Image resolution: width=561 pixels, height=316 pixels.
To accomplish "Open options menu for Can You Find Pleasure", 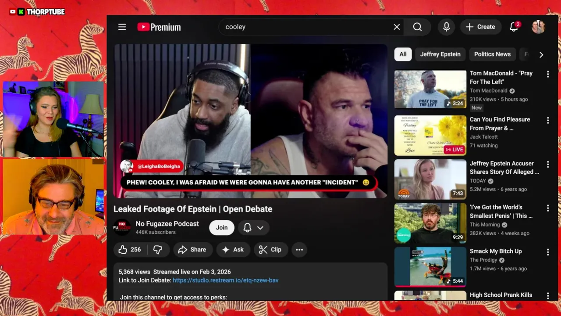I will pyautogui.click(x=547, y=120).
